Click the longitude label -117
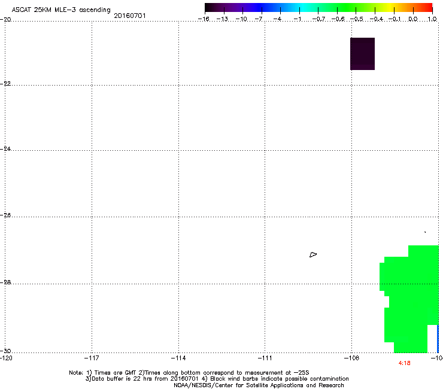Image resolution: width=443 pixels, height=389 pixels. [x=92, y=358]
